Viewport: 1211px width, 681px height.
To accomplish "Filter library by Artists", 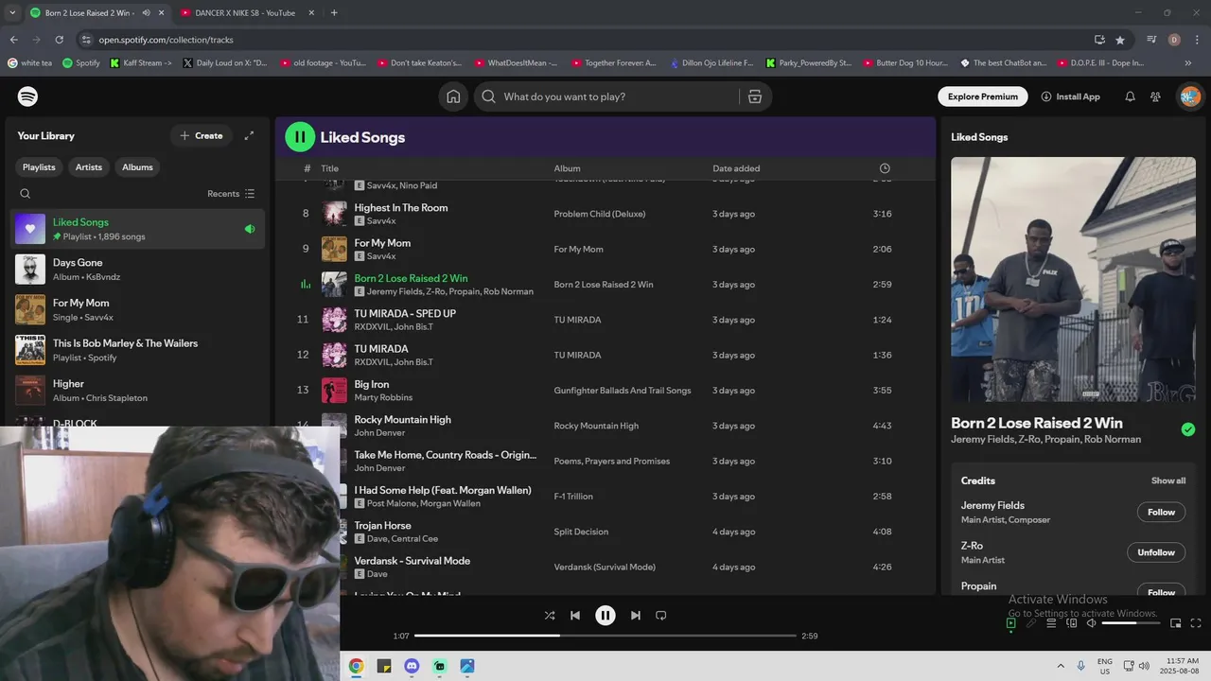I will coord(89,167).
